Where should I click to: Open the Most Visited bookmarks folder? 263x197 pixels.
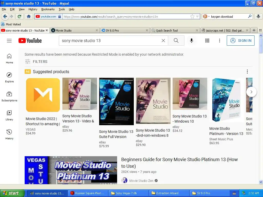(x=11, y=24)
